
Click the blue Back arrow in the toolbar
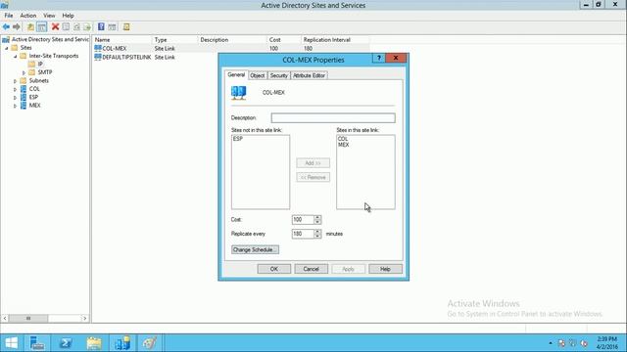pyautogui.click(x=6, y=26)
